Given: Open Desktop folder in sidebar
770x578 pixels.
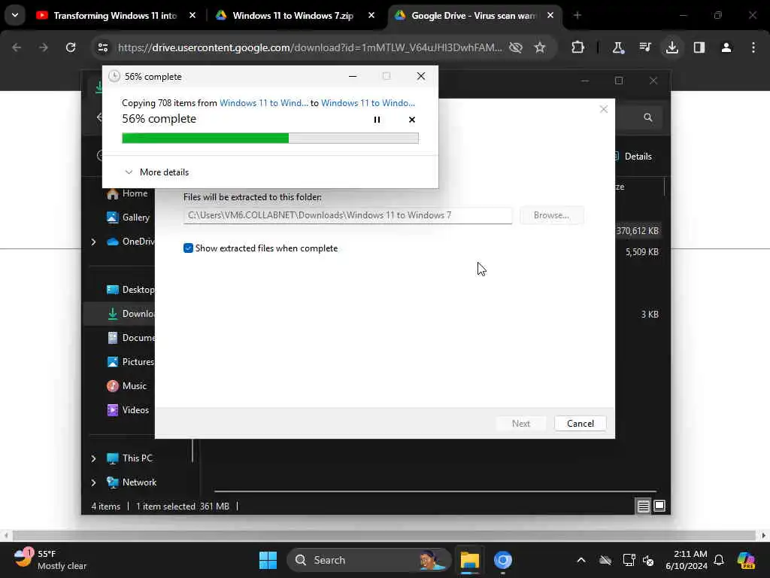Looking at the screenshot, I should [130, 290].
